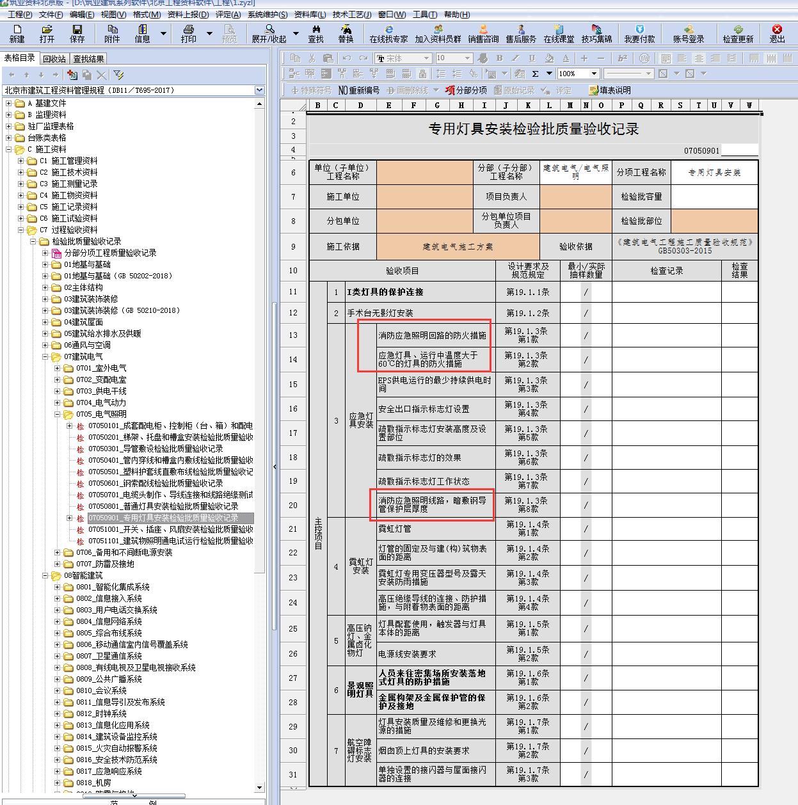Image resolution: width=798 pixels, height=805 pixels.
Task: Click 检查更新 check update icon
Action: tap(738, 34)
